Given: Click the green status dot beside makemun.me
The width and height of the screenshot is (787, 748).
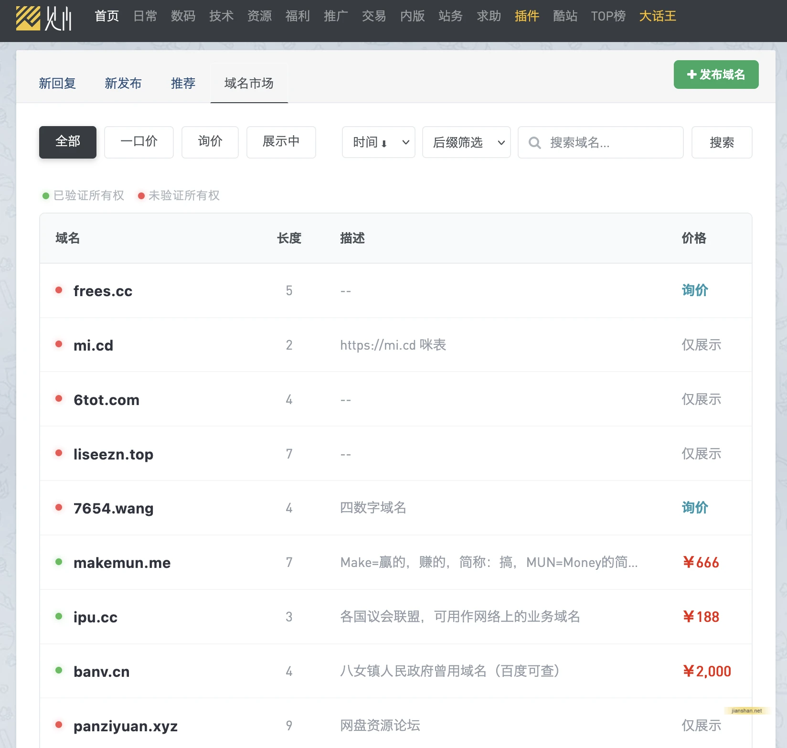Looking at the screenshot, I should (59, 562).
